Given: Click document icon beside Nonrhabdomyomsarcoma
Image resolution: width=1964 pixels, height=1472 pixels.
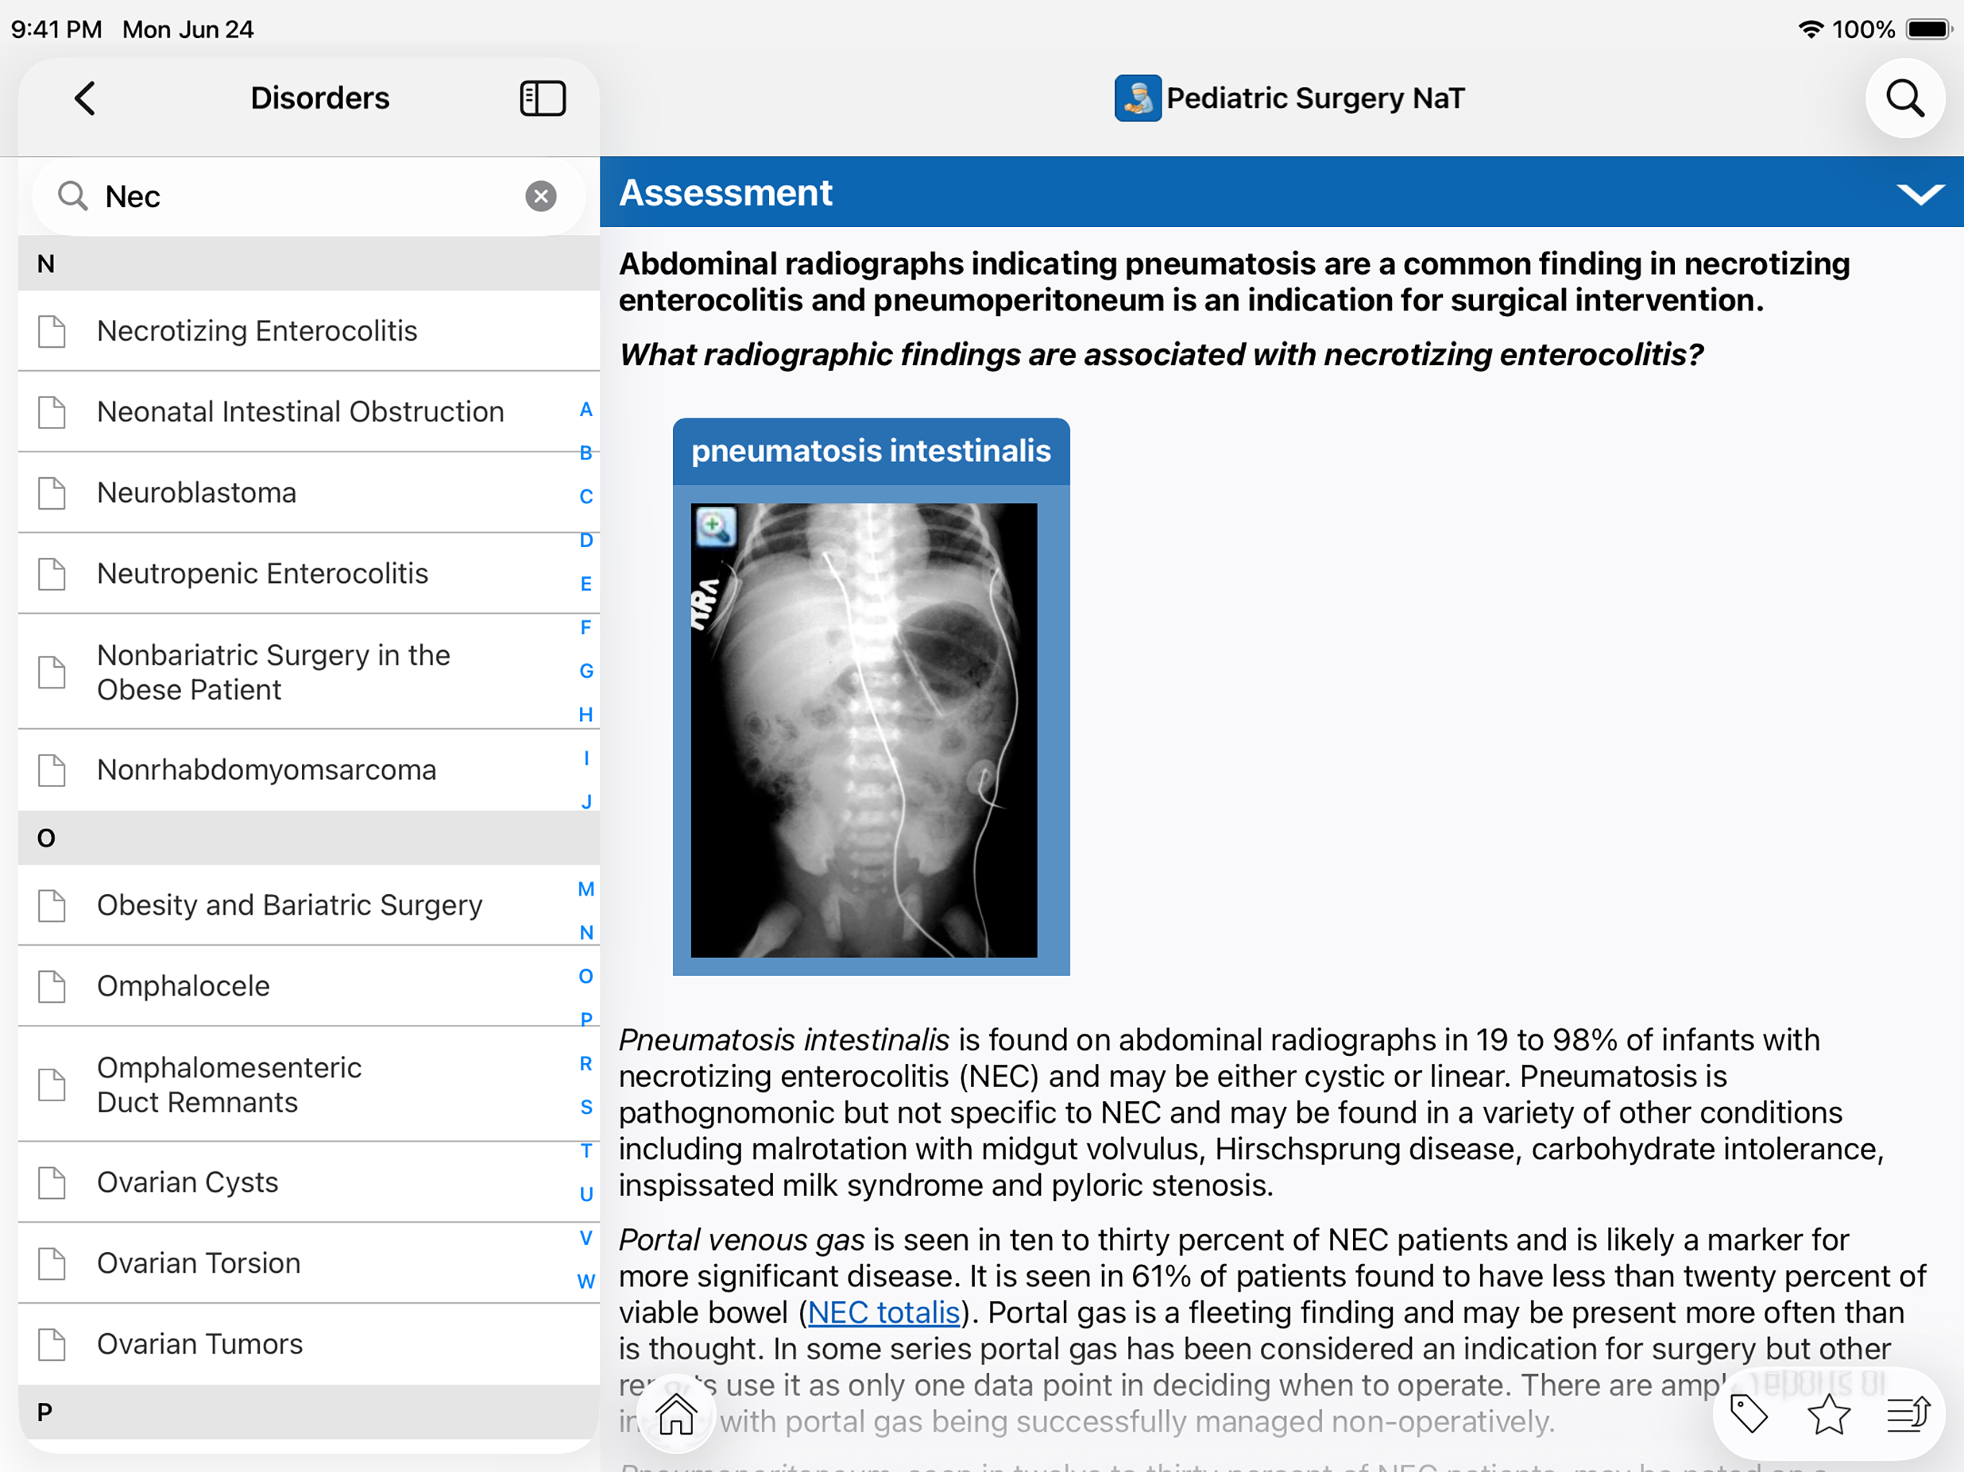Looking at the screenshot, I should 52,770.
